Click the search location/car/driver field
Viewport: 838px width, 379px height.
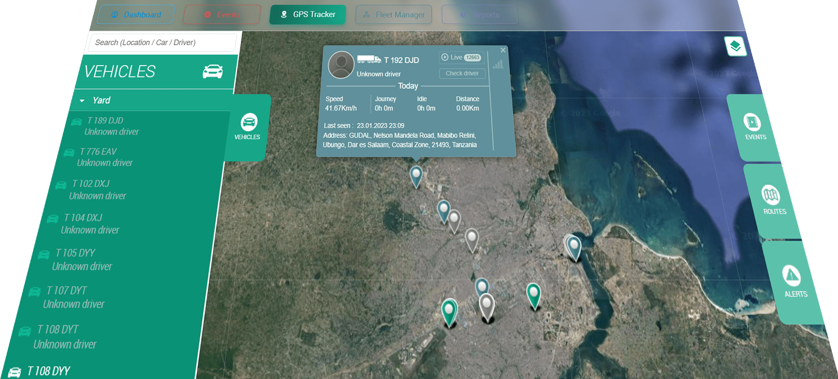162,43
